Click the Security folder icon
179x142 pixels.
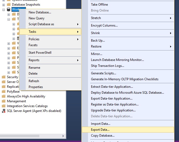[x=3, y=77]
